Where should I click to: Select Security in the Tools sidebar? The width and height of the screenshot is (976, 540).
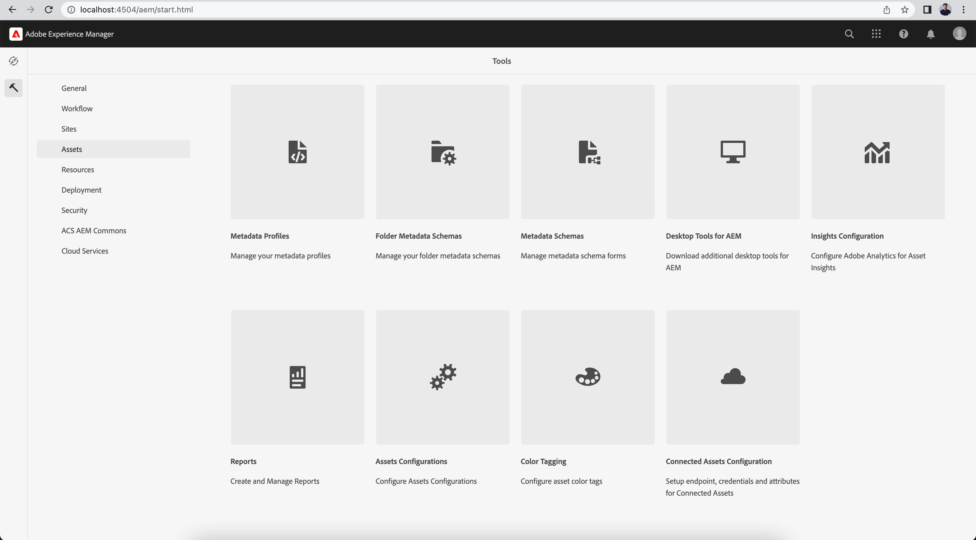coord(74,210)
